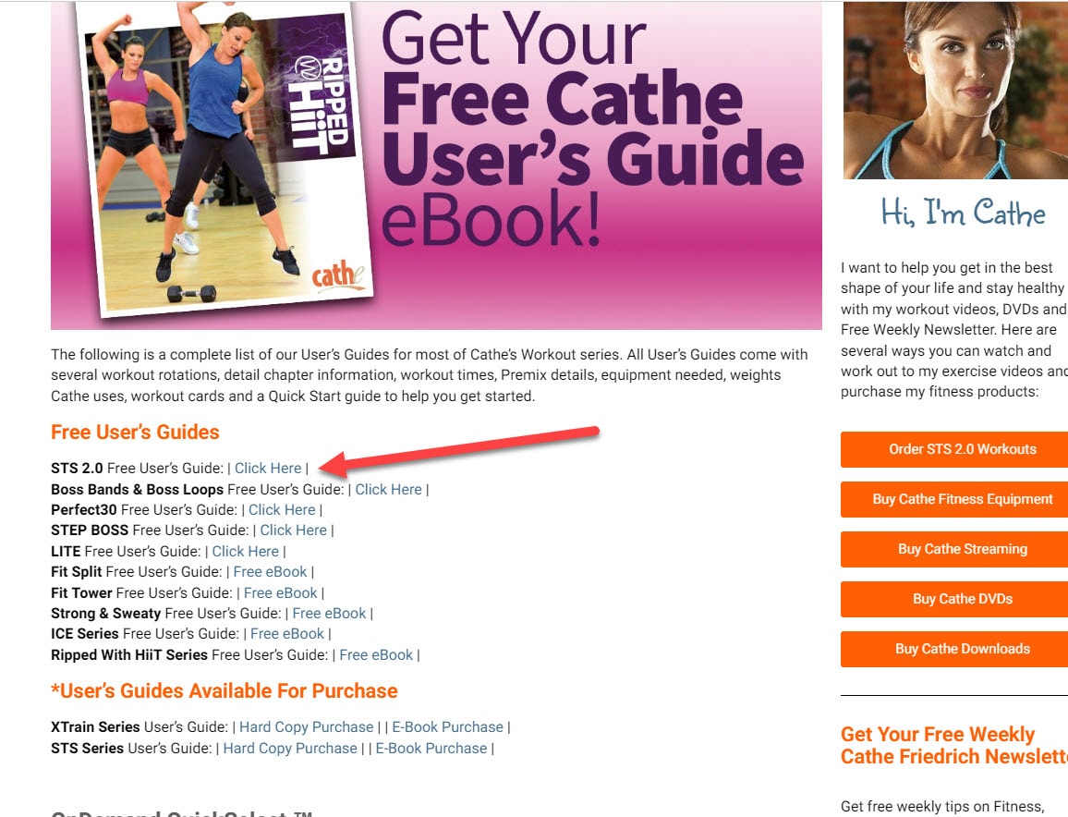Viewport: 1068px width, 817px height.
Task: Get the ICE Series Free eBook
Action: click(286, 634)
